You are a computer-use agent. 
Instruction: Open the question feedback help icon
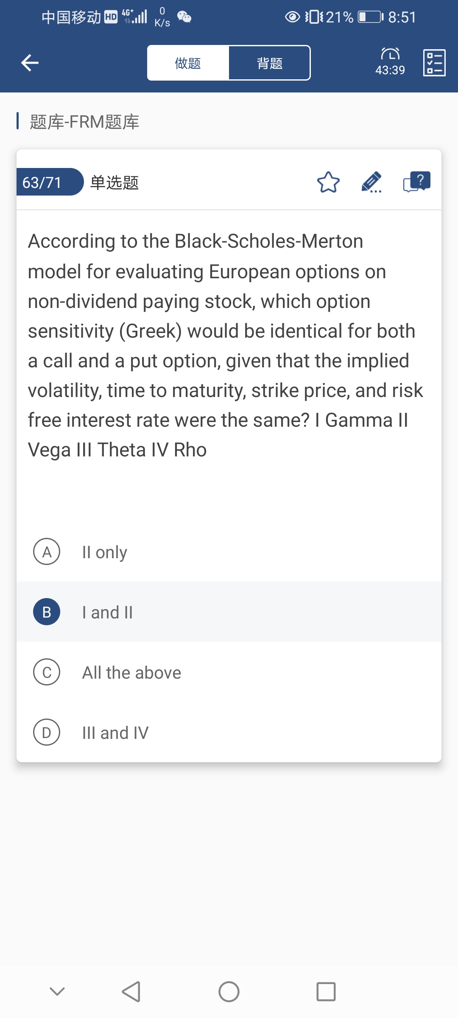(416, 182)
